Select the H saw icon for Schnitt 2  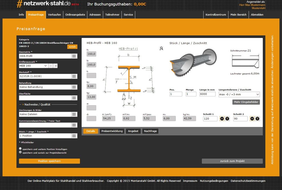[252, 119]
